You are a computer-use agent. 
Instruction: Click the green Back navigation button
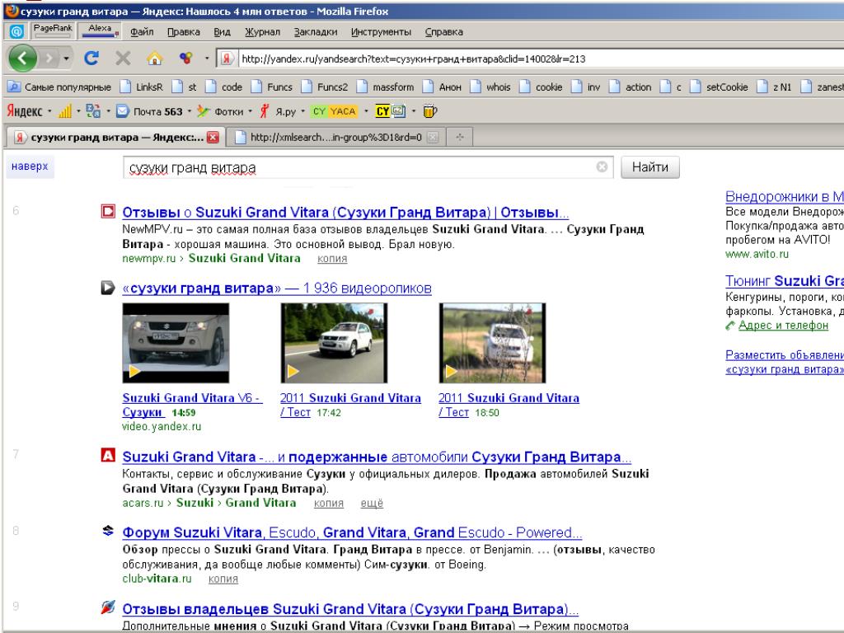tap(22, 58)
